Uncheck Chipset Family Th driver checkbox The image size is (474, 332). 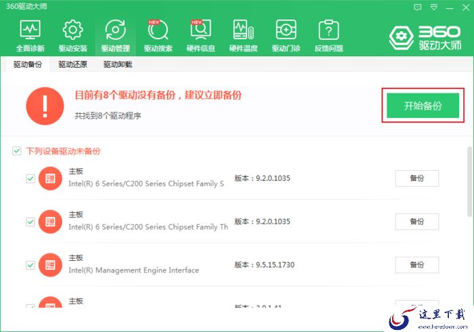30,222
